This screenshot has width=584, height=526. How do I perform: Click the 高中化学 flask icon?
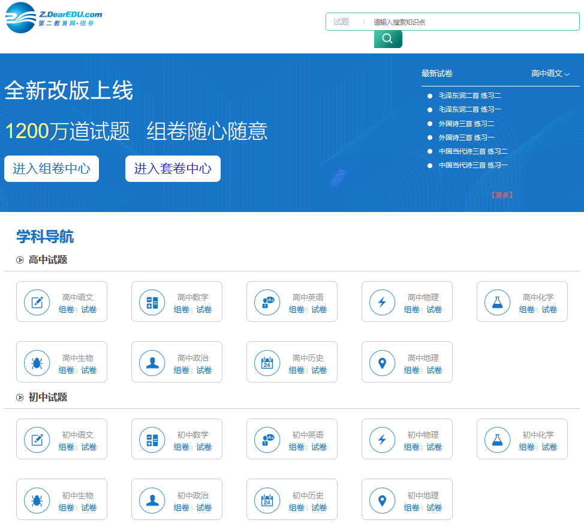(498, 302)
